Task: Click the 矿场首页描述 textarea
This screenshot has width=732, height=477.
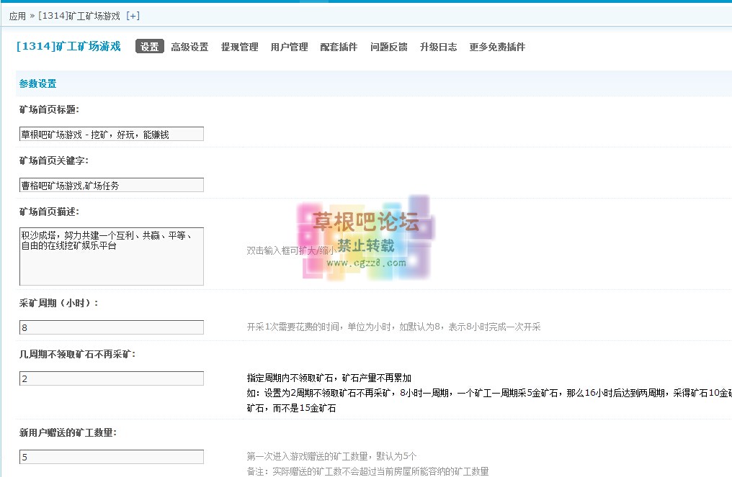Action: tap(112, 256)
